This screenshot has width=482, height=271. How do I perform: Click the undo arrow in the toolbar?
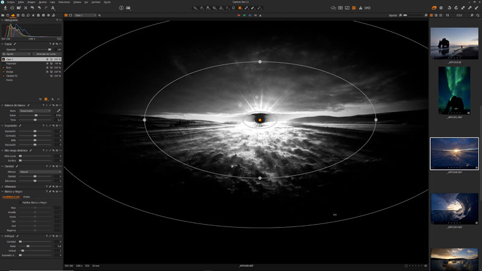coord(39,8)
